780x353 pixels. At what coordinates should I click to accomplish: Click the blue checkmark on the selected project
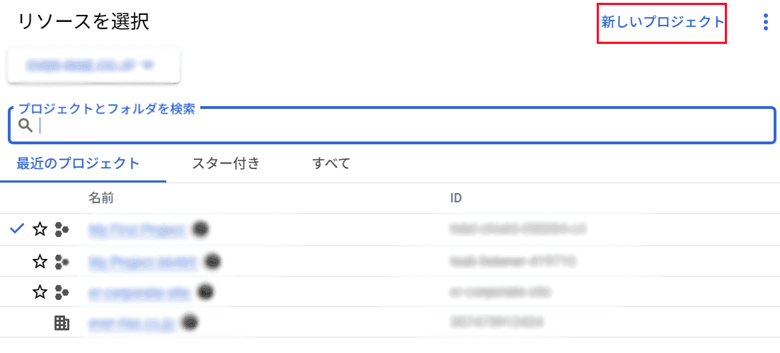coord(18,228)
